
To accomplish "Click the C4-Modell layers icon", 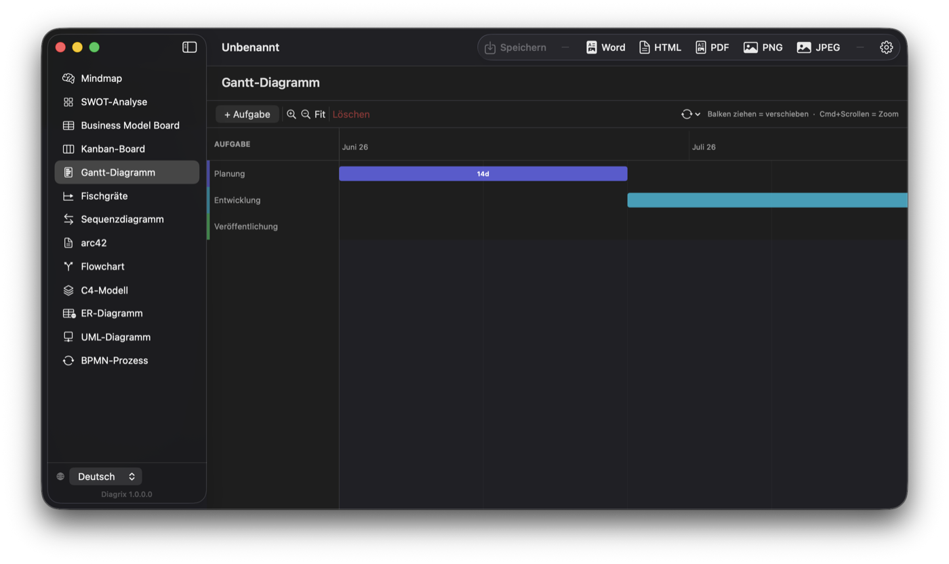I will click(x=68, y=290).
